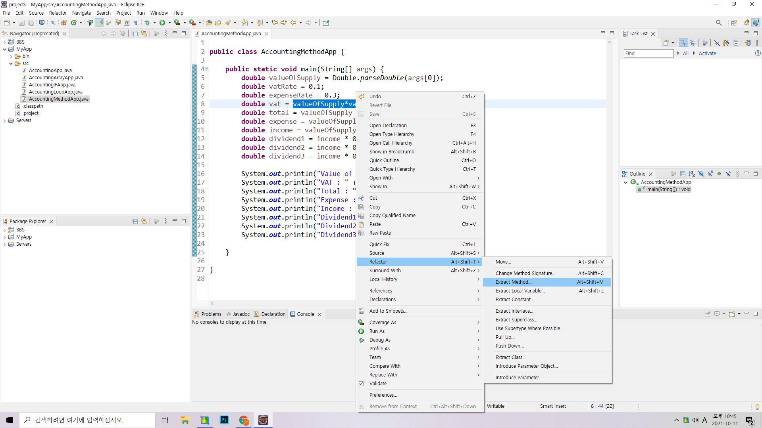Click Link with Editor in Navigator panel
Screen dimensions: 762x428
click(144, 34)
